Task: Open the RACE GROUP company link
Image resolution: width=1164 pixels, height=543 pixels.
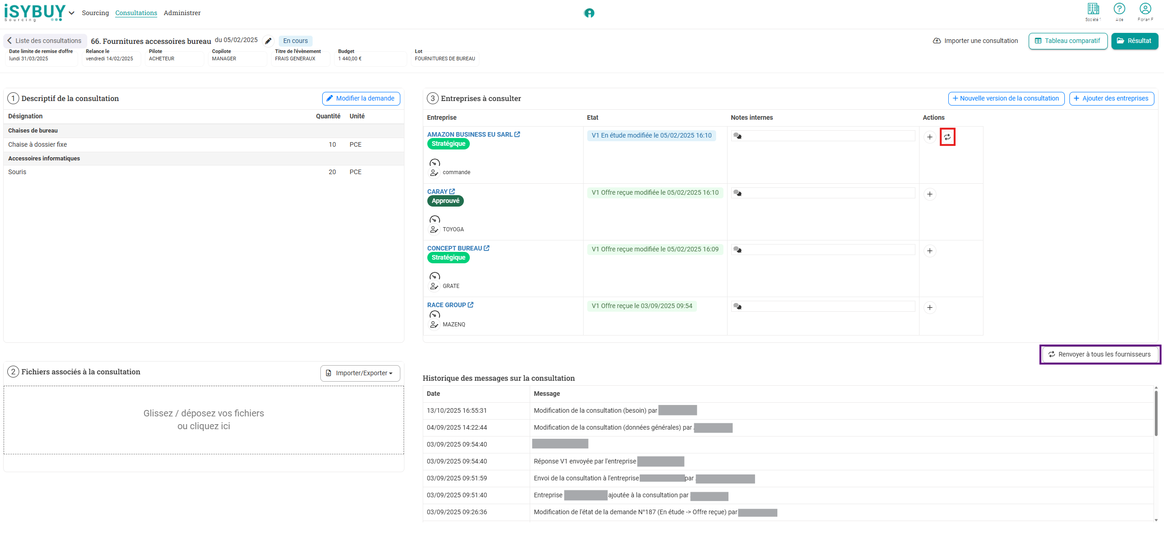Action: pos(446,305)
